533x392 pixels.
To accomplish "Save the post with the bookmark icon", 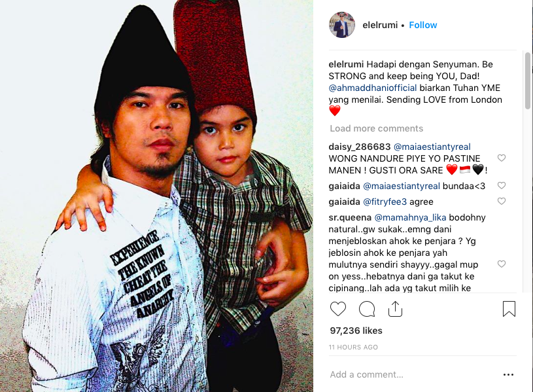I will point(509,309).
